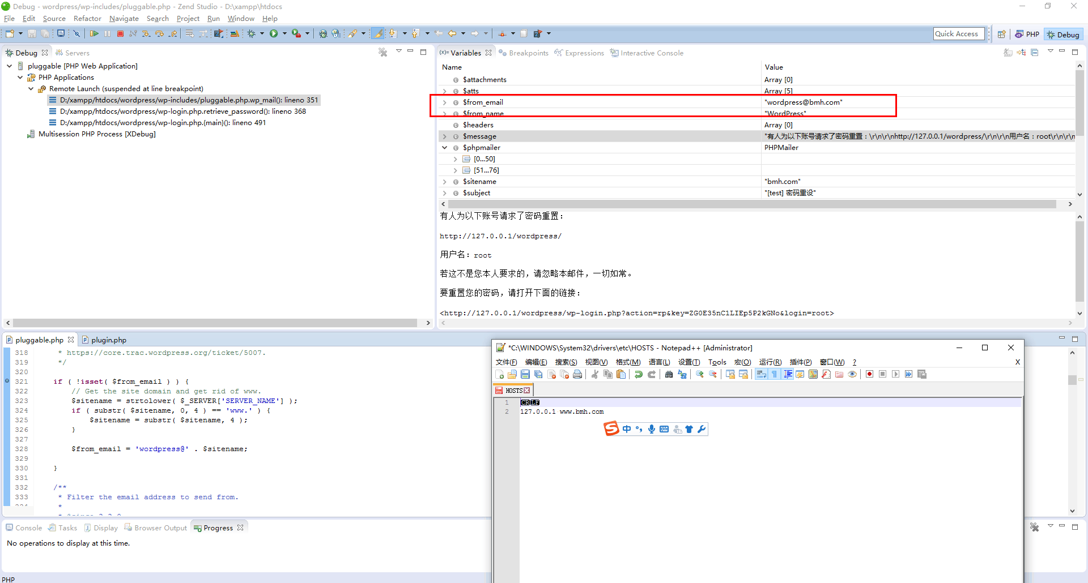Click Cut scissors icon in Notepad++ toolbar

click(x=594, y=374)
